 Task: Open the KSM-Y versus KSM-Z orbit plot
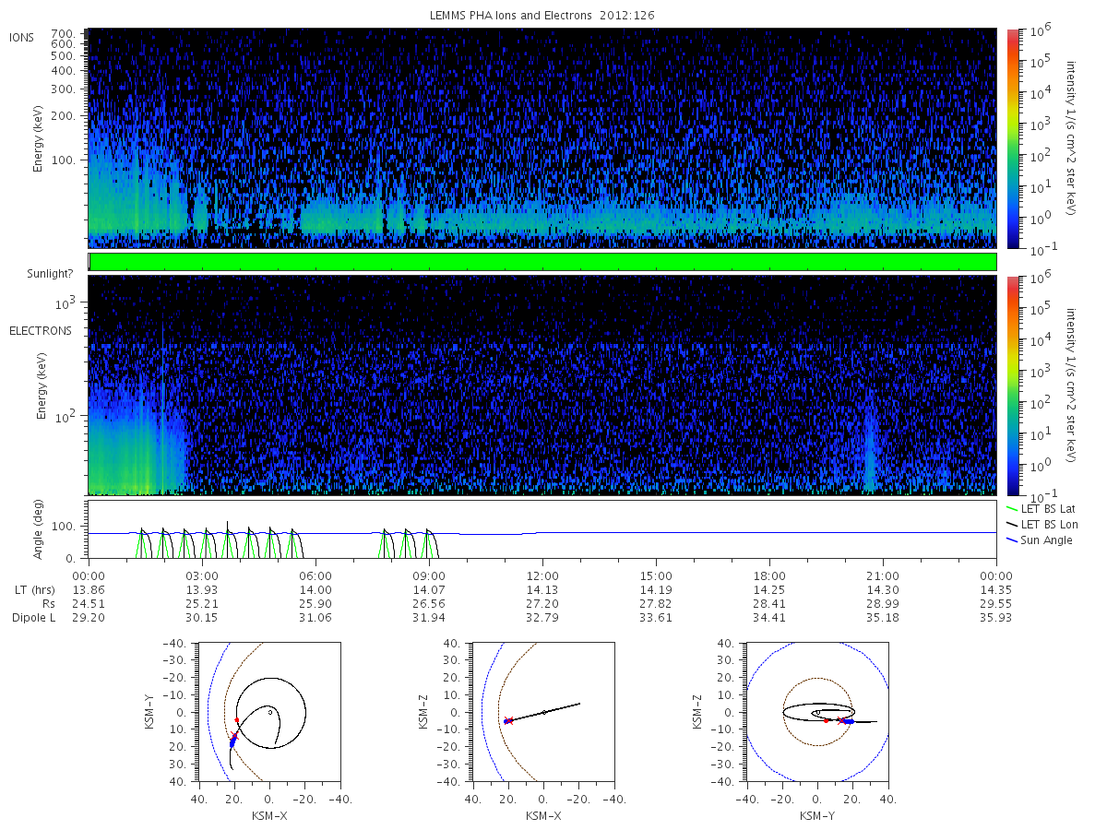tap(817, 712)
